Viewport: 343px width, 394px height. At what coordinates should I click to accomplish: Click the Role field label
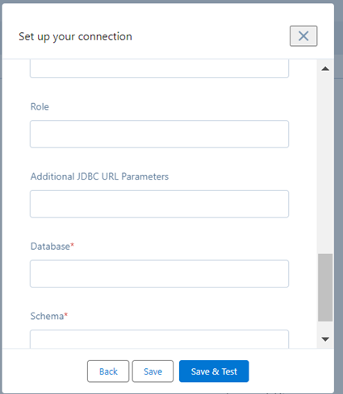(40, 106)
